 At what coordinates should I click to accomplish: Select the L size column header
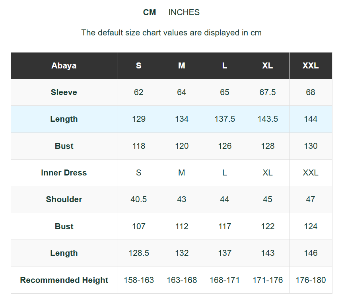click(224, 65)
